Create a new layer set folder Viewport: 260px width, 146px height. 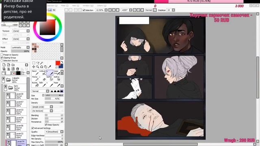(x=13, y=65)
